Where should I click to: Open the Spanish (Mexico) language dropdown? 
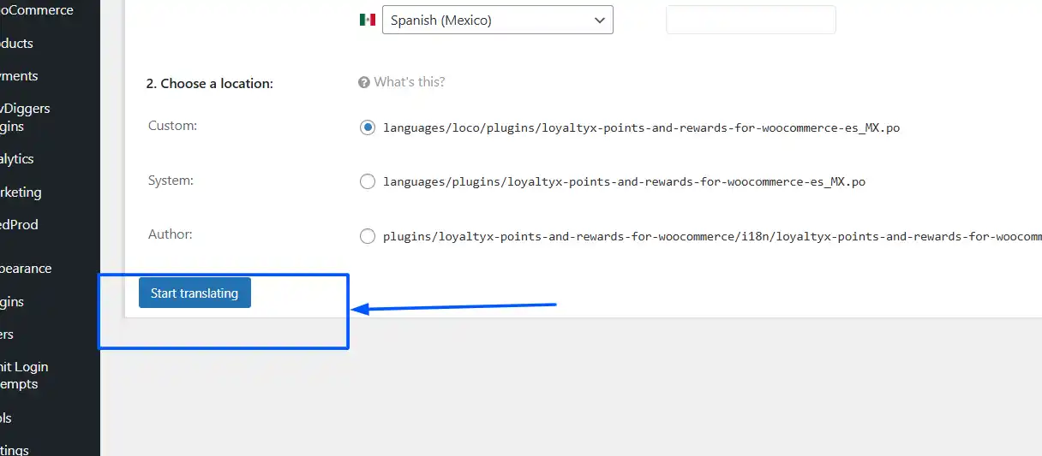coord(498,20)
